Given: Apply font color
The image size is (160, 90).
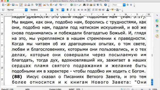Looking at the screenshot, I should (107, 10).
